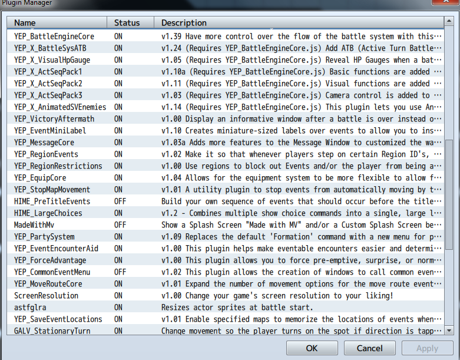Select the YEP_RegionEvents plugin
The height and width of the screenshot is (360, 460).
click(226, 154)
